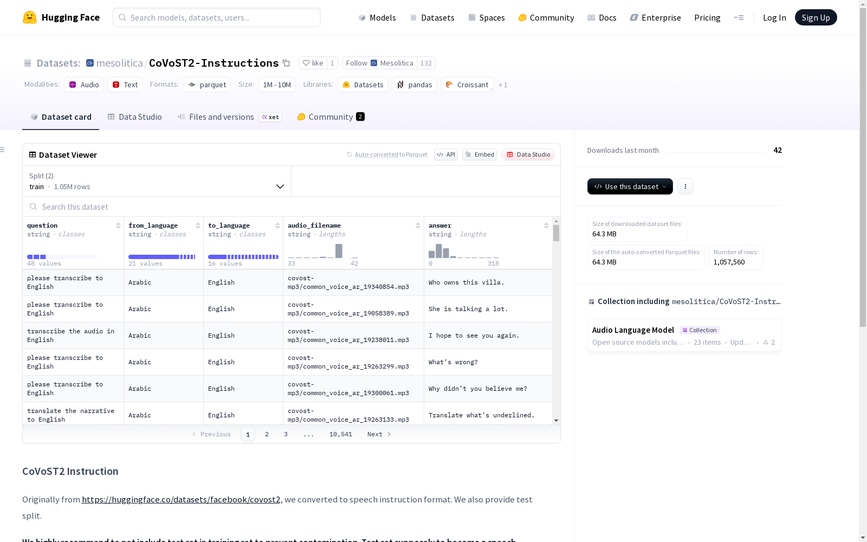Go to the Pricing page
Image resolution: width=867 pixels, height=542 pixels.
pyautogui.click(x=707, y=17)
